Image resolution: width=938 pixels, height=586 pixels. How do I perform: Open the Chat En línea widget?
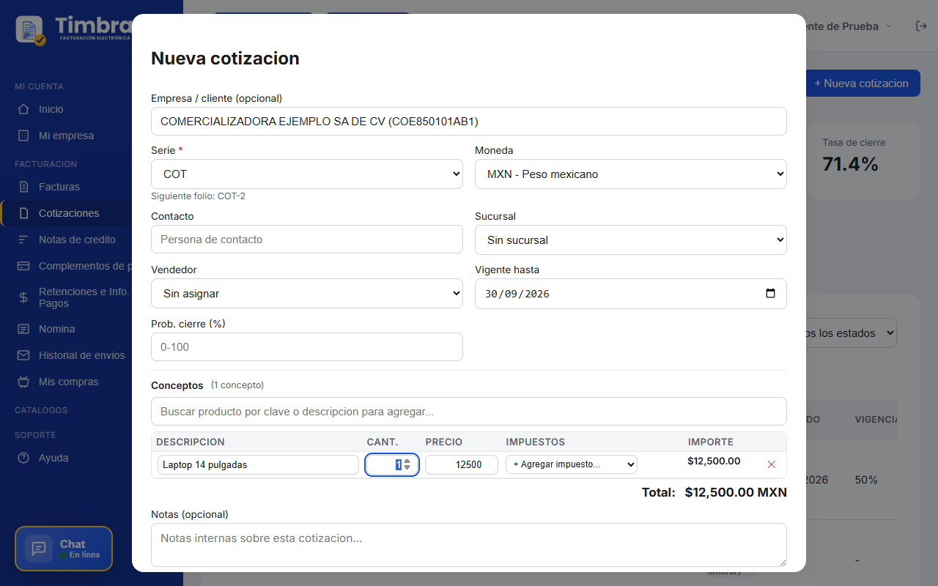[64, 549]
